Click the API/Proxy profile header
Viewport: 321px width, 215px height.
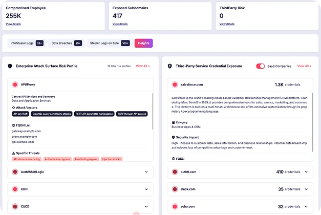pyautogui.click(x=80, y=84)
